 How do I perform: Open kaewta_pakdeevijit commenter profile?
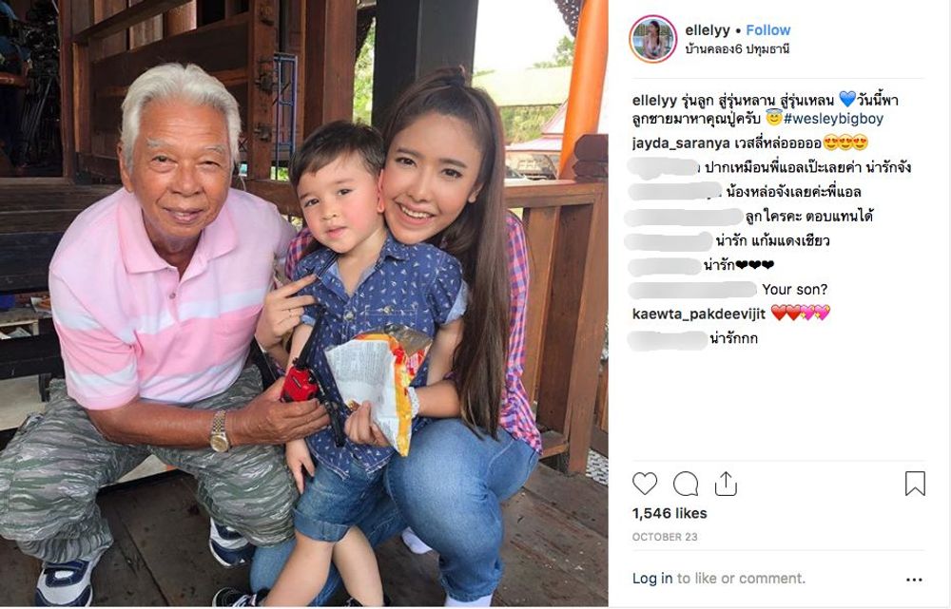(699, 314)
